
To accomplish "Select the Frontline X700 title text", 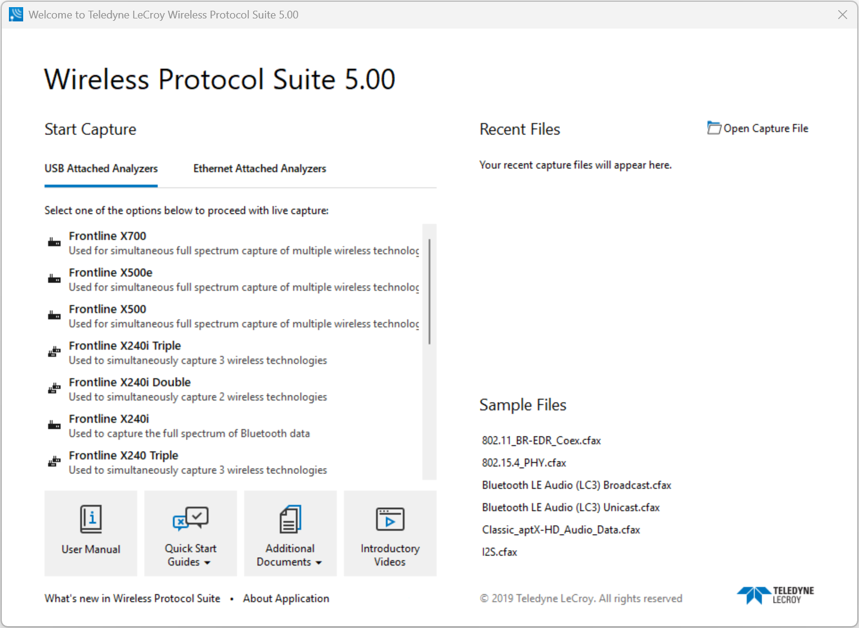I will click(x=108, y=236).
